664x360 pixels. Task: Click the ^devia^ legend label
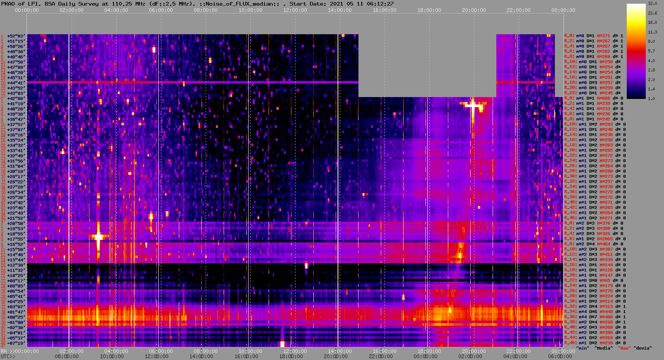click(643, 348)
